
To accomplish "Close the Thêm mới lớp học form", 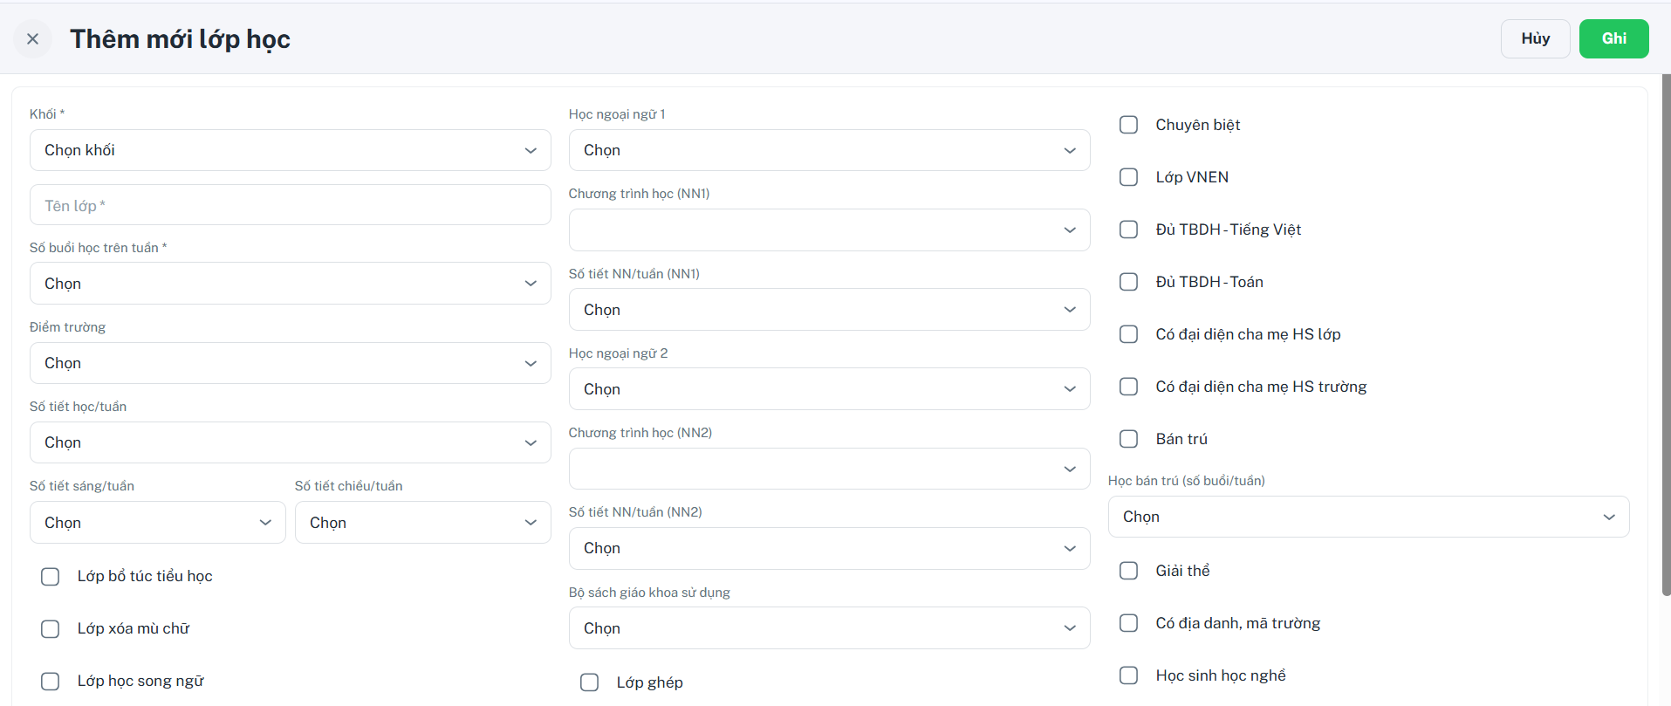I will [33, 39].
